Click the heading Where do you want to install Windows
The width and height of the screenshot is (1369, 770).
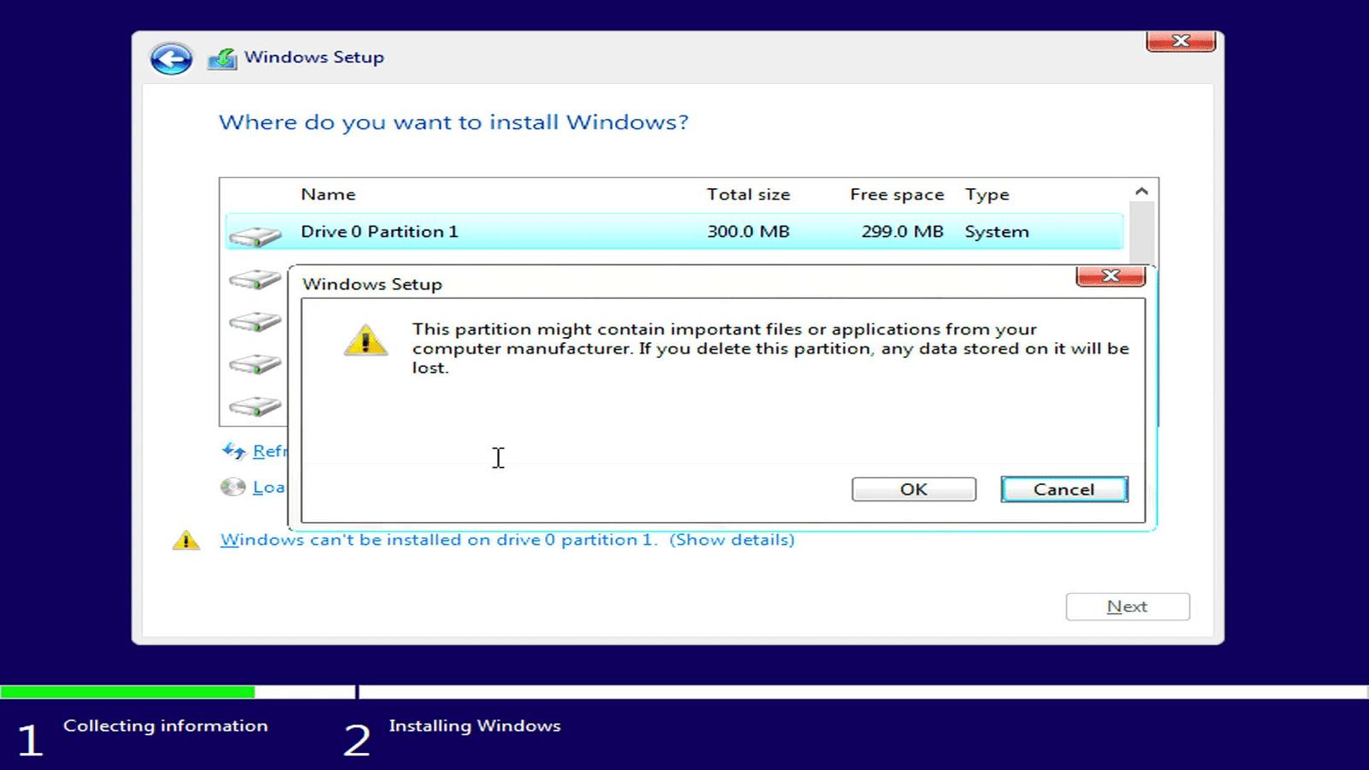point(453,122)
